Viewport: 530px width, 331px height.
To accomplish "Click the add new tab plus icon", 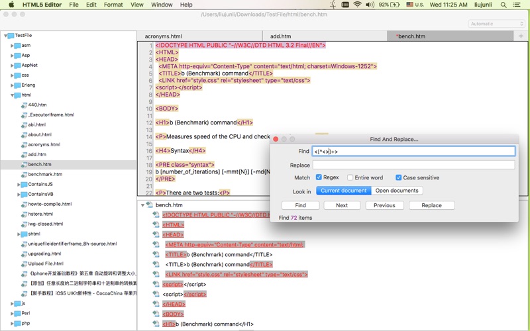I will 521,36.
